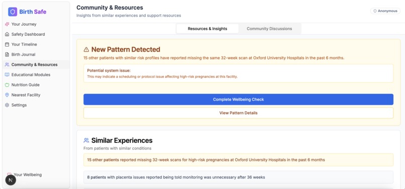This screenshot has height=189, width=405.
Task: Click the View Pattern Details button
Action: [x=238, y=113]
